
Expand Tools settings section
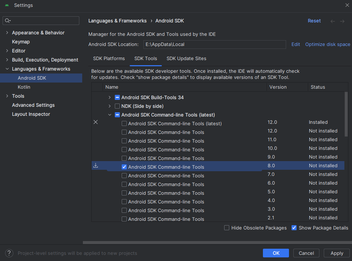[x=7, y=96]
